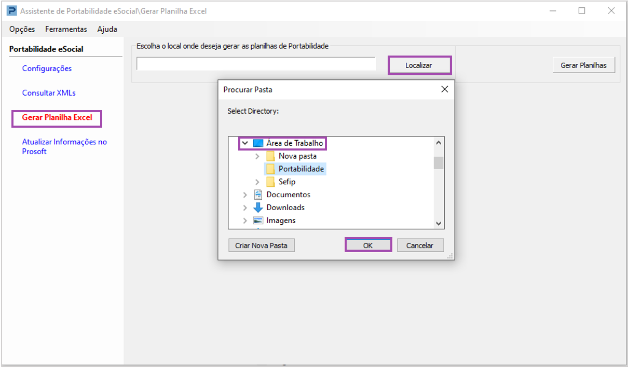Collapse the Área de Trabalho node
Image resolution: width=628 pixels, height=368 pixels.
(x=245, y=143)
